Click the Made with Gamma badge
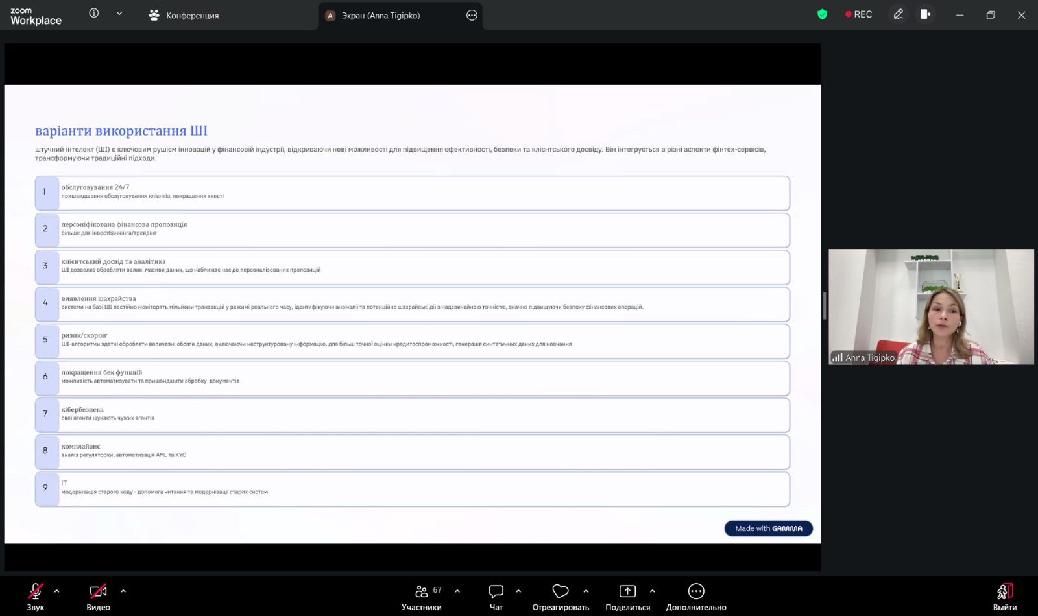1038x616 pixels. point(768,528)
